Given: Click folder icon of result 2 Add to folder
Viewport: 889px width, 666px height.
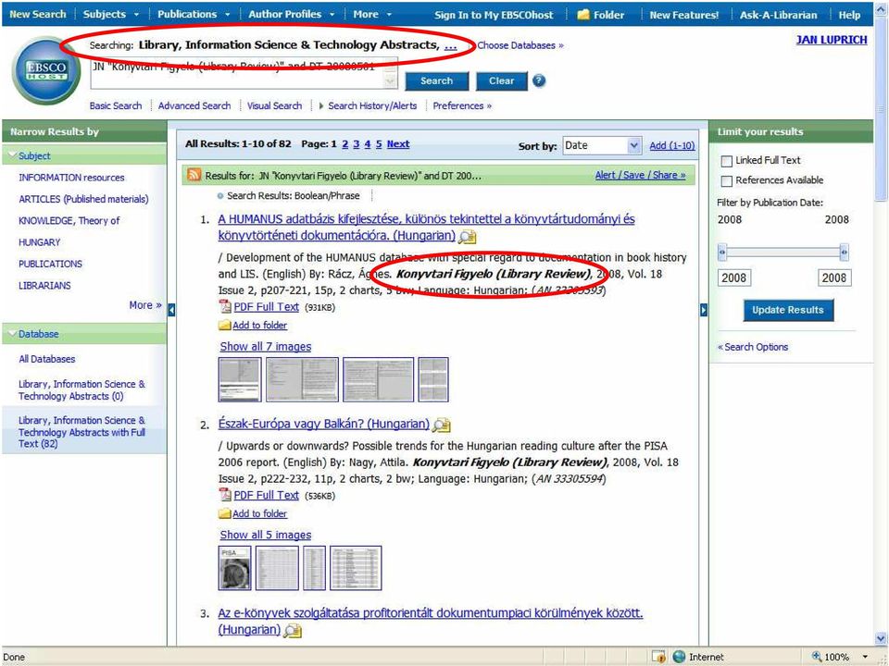Looking at the screenshot, I should pyautogui.click(x=225, y=513).
